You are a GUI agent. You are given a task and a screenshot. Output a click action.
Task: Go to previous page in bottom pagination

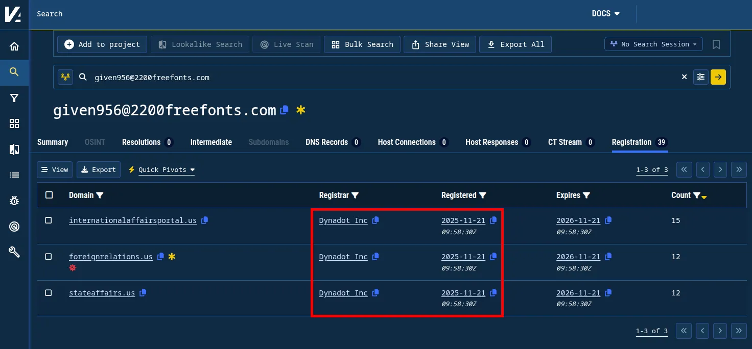coord(702,331)
